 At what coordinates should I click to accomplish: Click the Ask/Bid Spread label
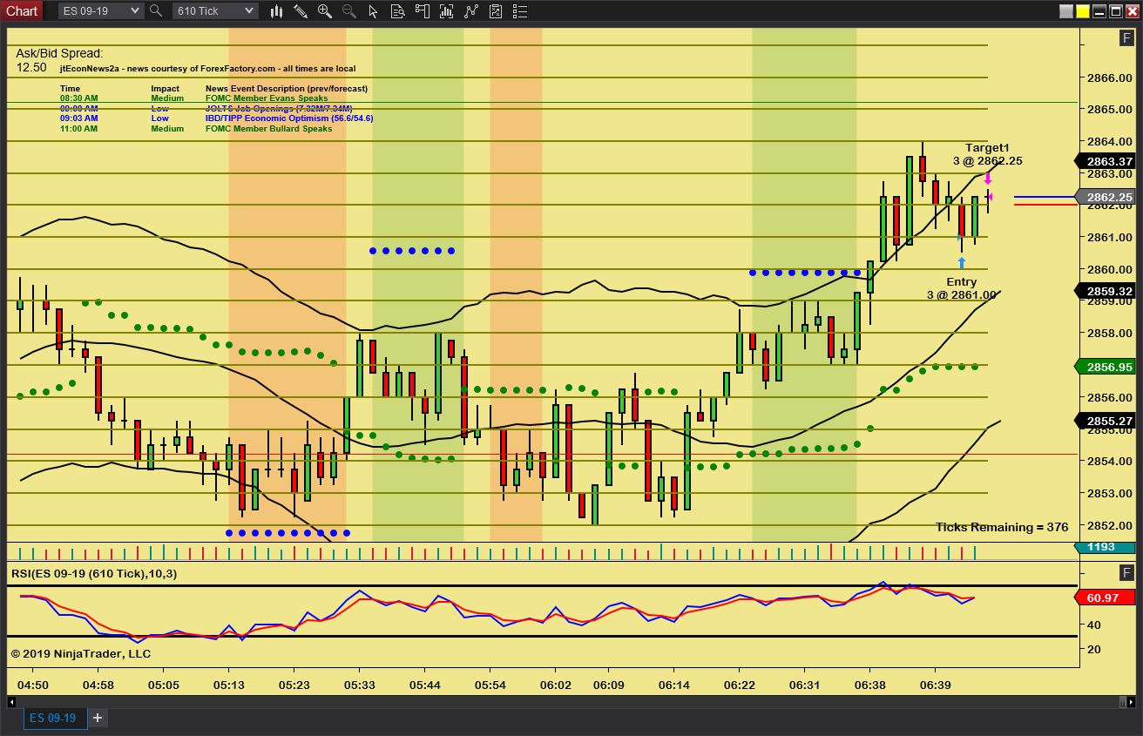tap(59, 53)
